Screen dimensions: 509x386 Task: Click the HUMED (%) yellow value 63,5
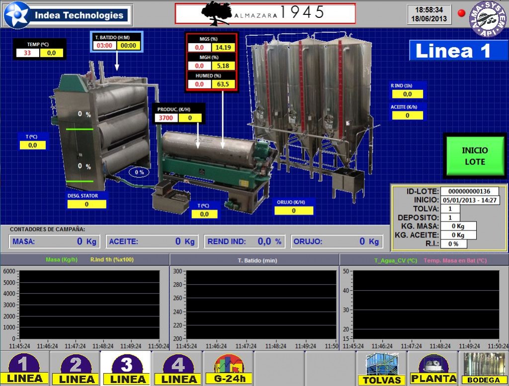tap(223, 84)
